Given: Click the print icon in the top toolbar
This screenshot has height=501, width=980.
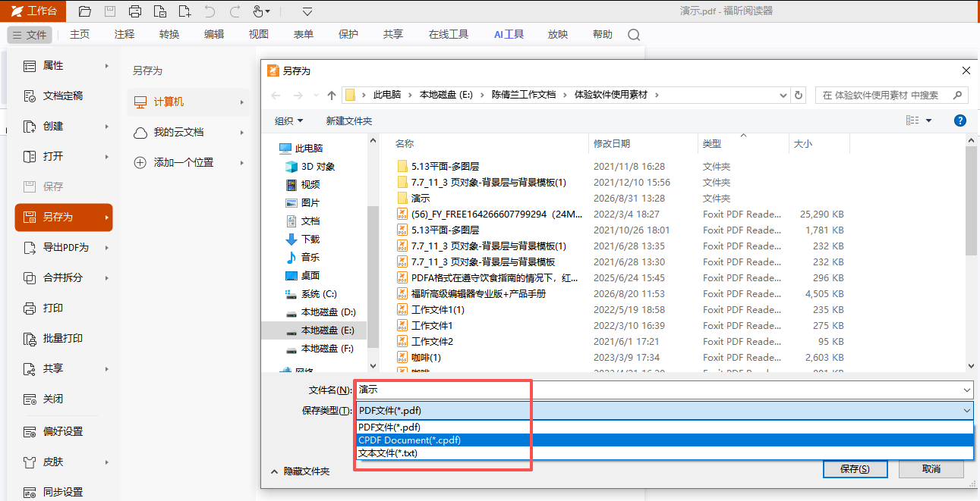Looking at the screenshot, I should 135,11.
